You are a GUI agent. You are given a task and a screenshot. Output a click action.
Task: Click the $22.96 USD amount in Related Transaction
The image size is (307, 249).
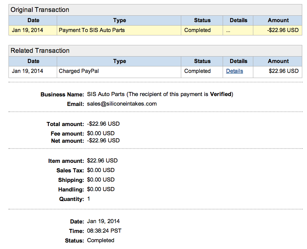click(284, 71)
